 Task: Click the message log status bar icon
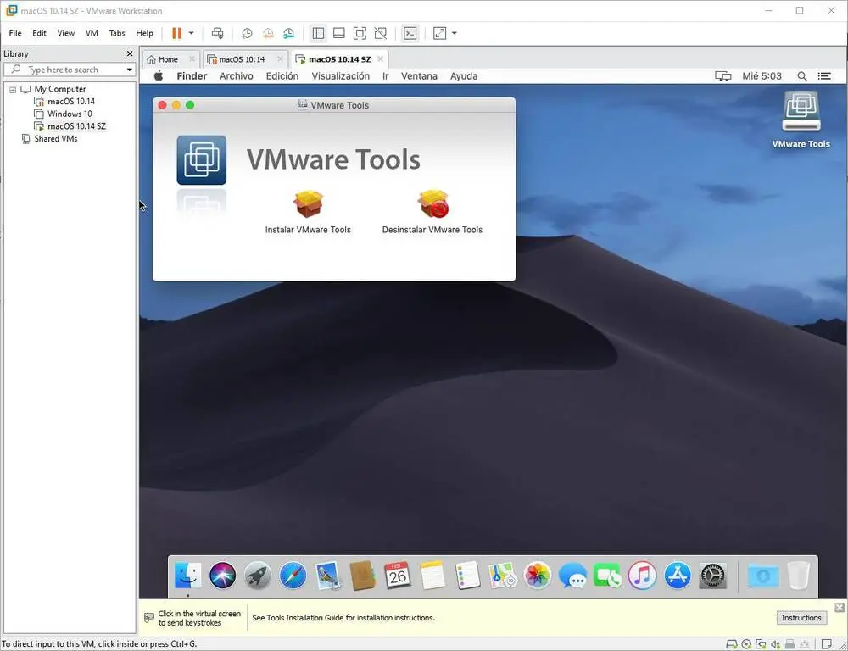pyautogui.click(x=826, y=644)
